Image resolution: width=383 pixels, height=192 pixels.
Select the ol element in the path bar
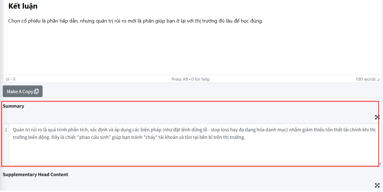point(8,79)
